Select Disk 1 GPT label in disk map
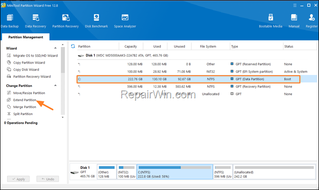Viewport: 319px width, 190px height. [83, 172]
